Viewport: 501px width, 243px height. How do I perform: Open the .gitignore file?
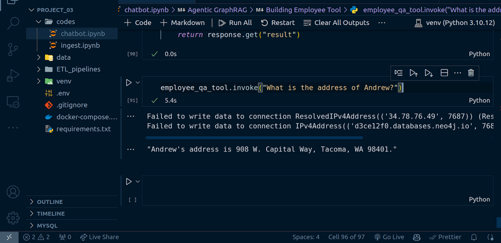click(x=72, y=105)
